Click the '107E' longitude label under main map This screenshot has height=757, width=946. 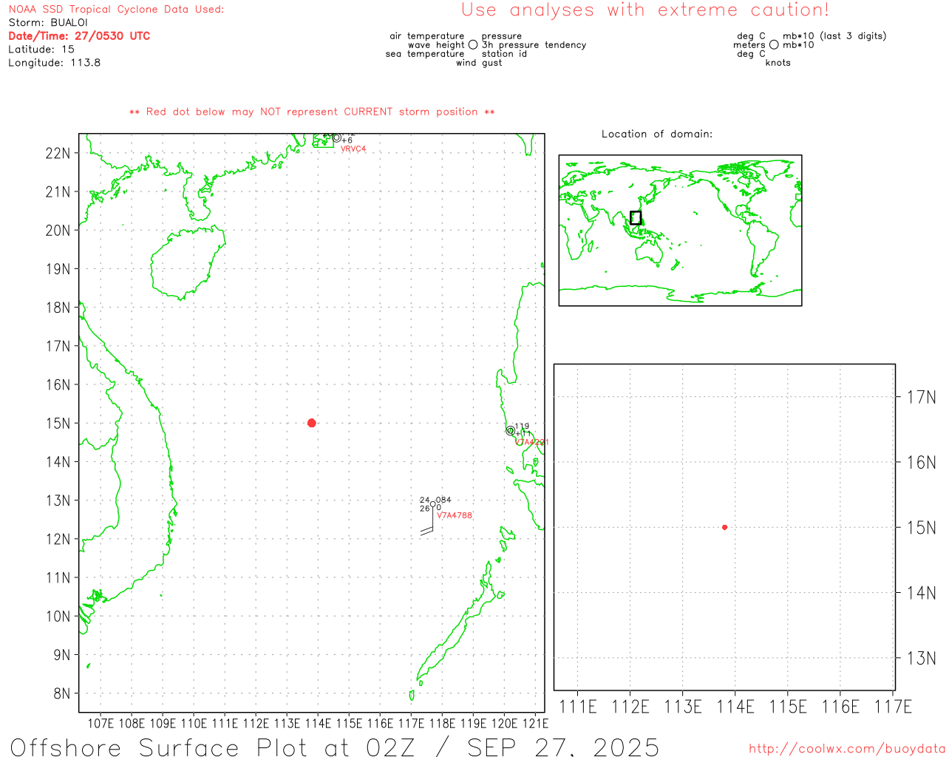tap(101, 723)
